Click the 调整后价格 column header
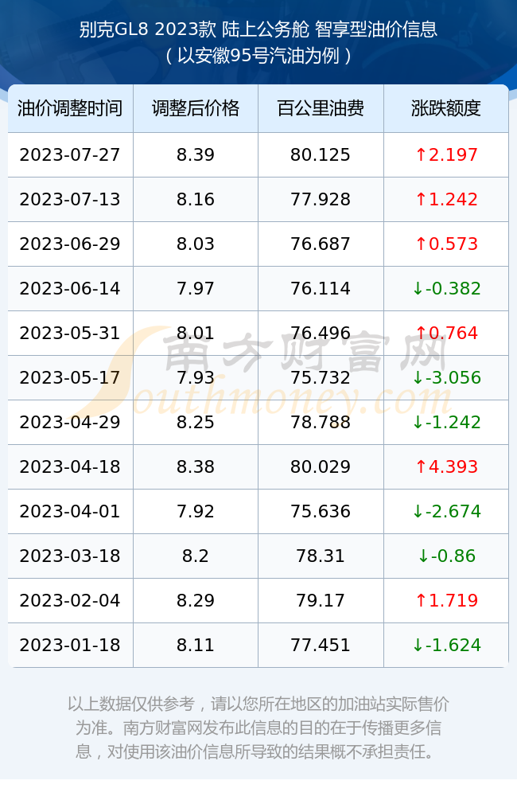This screenshot has width=517, height=796. [x=196, y=108]
